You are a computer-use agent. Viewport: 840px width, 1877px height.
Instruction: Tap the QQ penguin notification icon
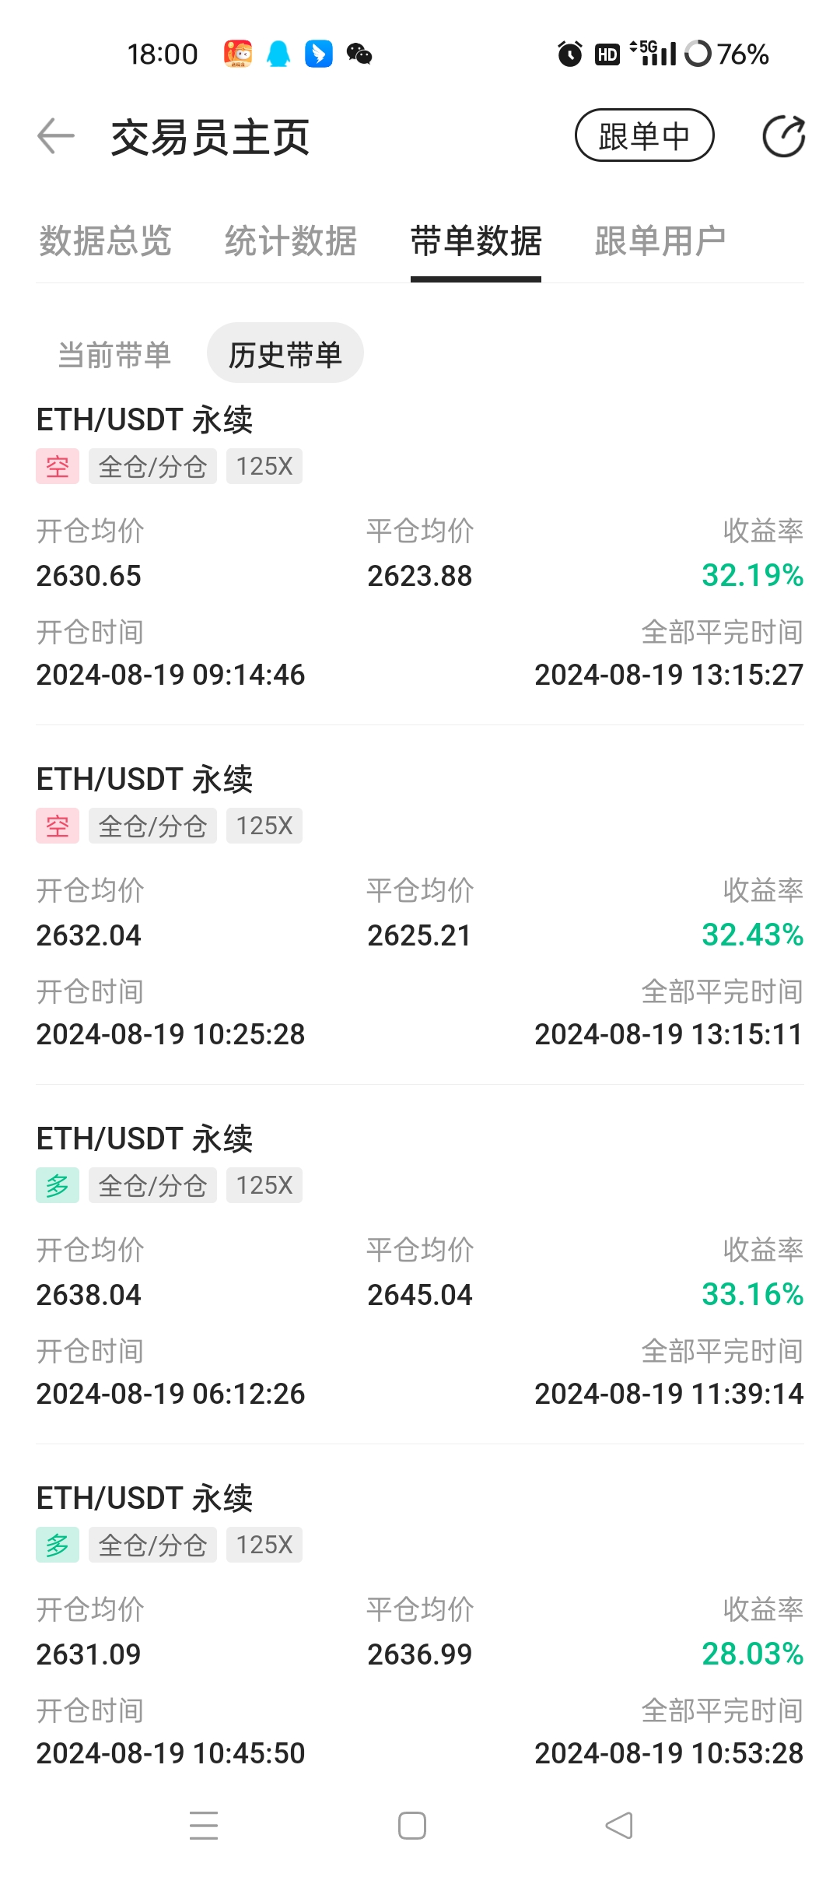click(x=278, y=54)
